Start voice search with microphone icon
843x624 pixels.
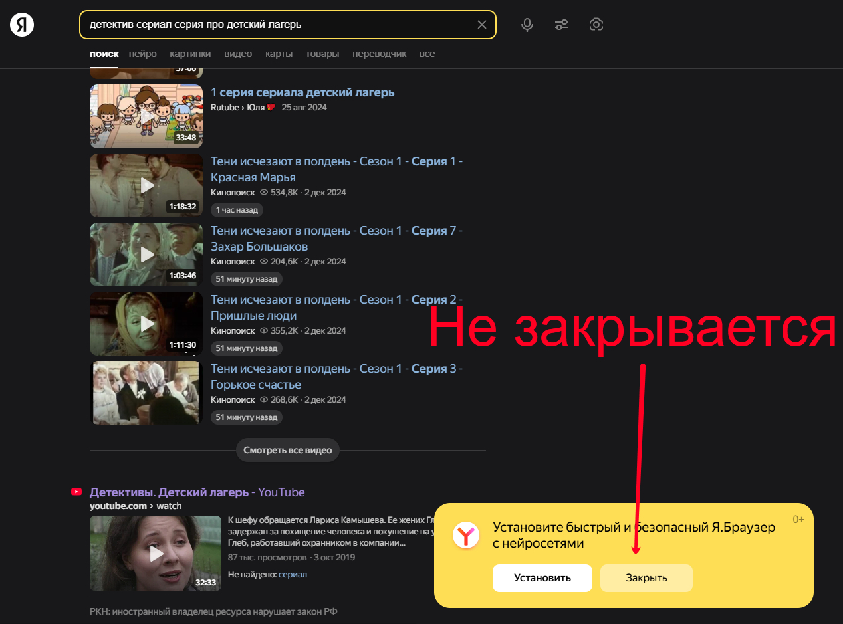[527, 25]
